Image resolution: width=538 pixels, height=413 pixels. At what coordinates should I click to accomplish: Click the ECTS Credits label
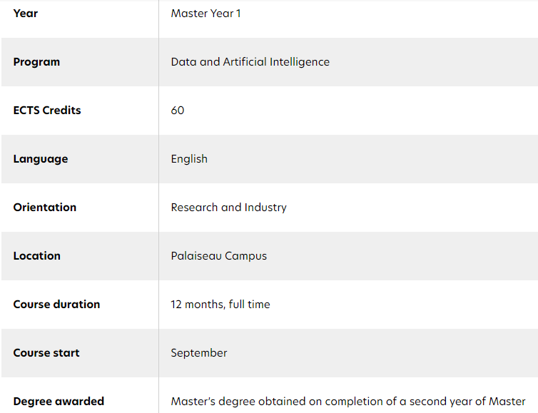tap(47, 110)
